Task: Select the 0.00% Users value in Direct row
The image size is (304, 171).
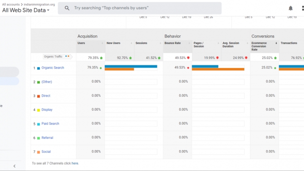Action: pyautogui.click(x=96, y=96)
